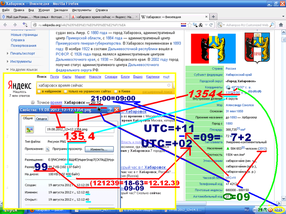Open the Yandex Новости link
Screen dimensions: 286x214
(95, 77)
